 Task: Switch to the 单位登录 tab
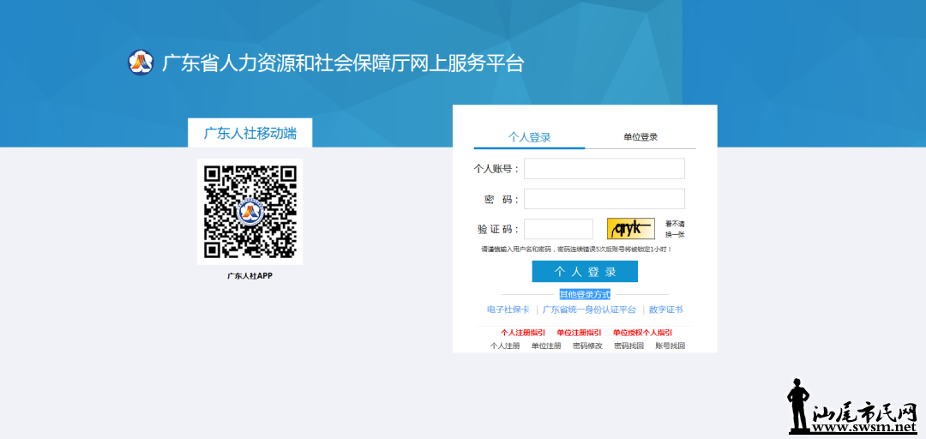(640, 137)
